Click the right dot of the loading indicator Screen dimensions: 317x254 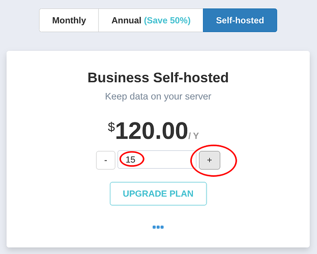point(162,227)
